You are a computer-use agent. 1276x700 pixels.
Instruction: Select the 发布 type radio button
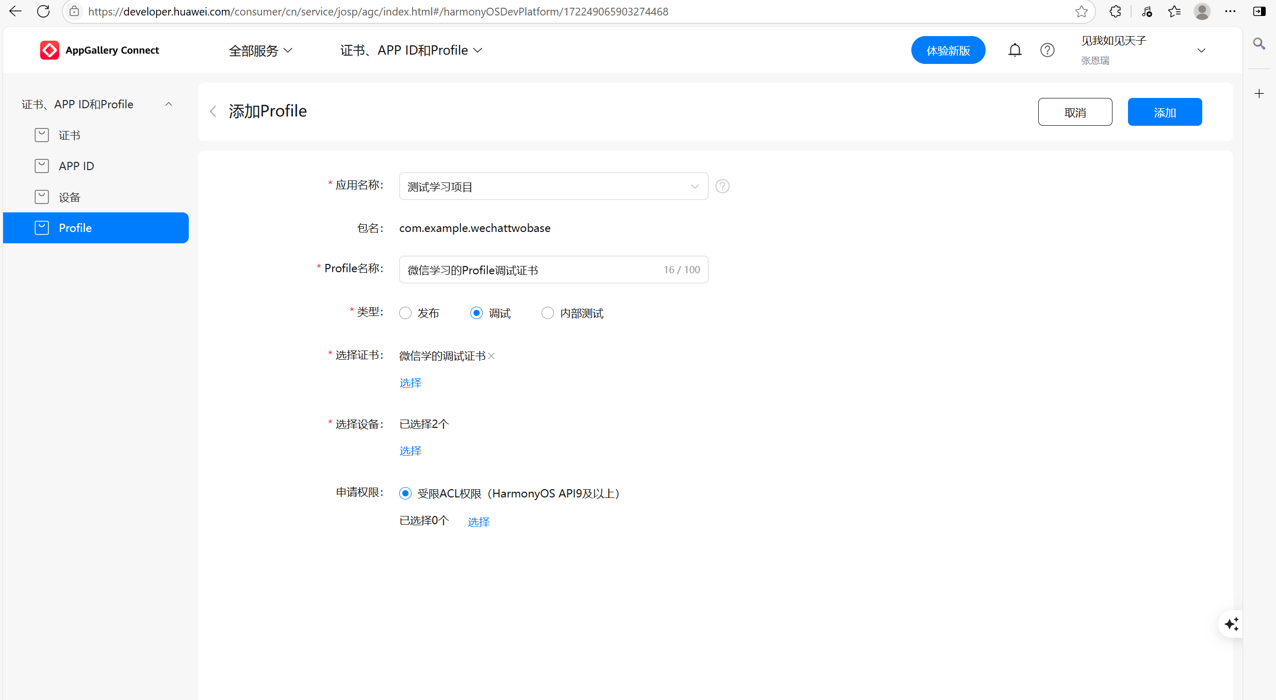pos(405,313)
